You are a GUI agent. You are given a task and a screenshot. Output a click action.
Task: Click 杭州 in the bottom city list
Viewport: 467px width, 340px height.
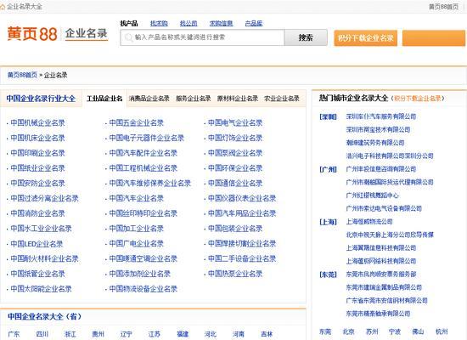(x=442, y=331)
